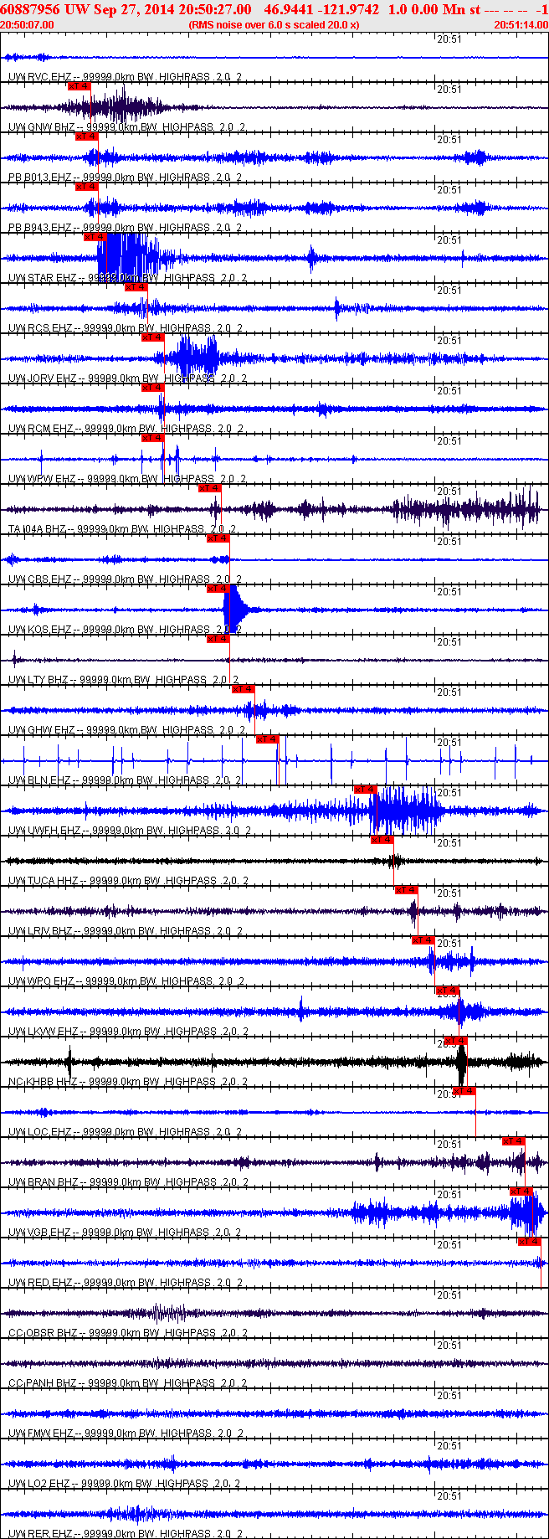Select the red pick marker on the JORV trace
Viewport: 549px width, 1539px height.
pyautogui.click(x=152, y=337)
